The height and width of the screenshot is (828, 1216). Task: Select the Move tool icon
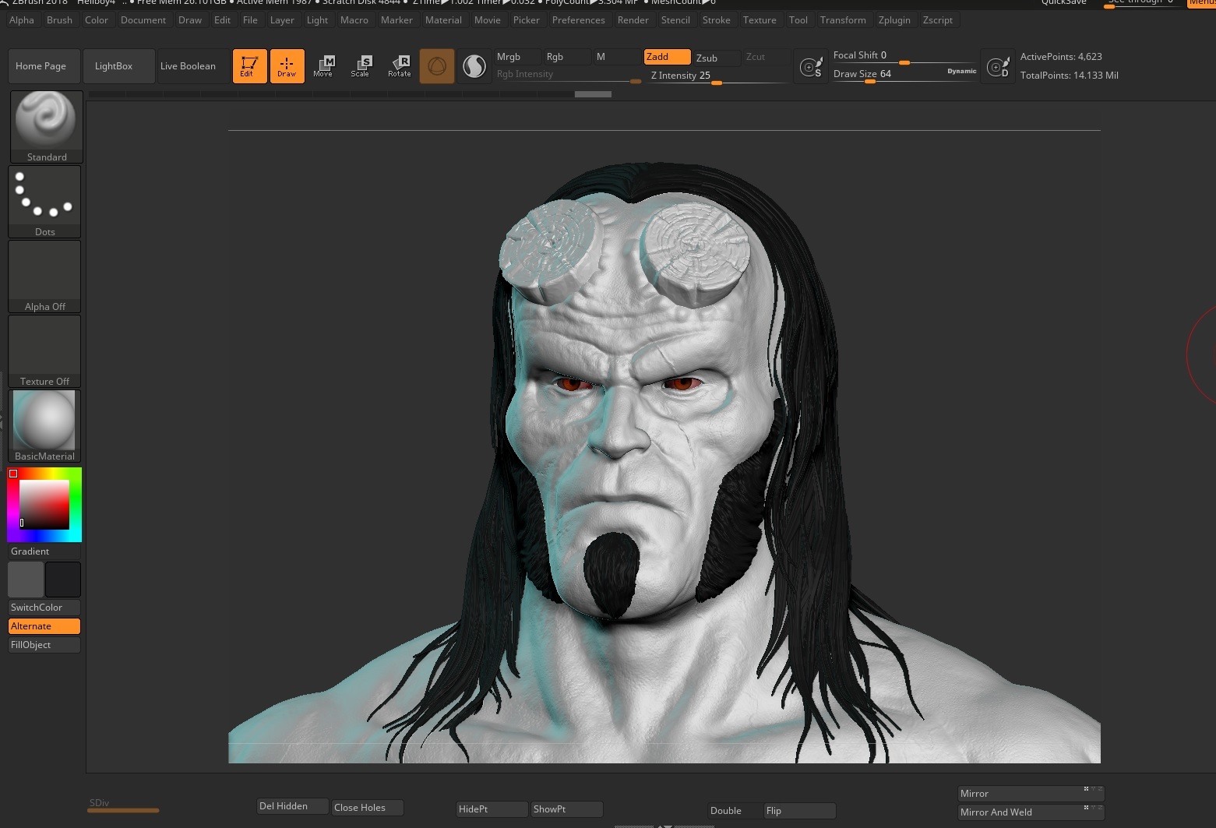323,65
